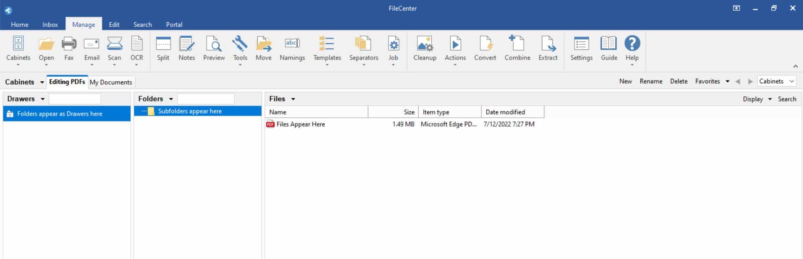Click the New button
This screenshot has width=803, height=259.
(x=625, y=81)
